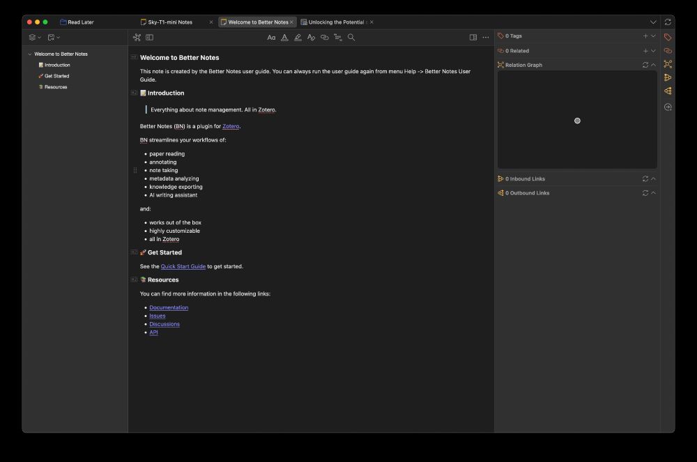Click the sync button in the title bar
Viewport: 697px width, 462px height.
(x=668, y=22)
